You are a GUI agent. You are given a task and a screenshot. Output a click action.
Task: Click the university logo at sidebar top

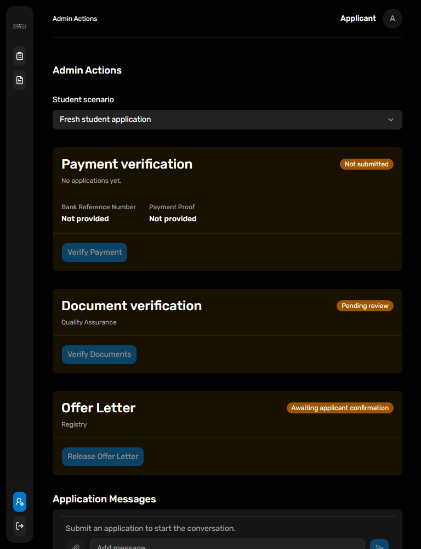tap(20, 26)
